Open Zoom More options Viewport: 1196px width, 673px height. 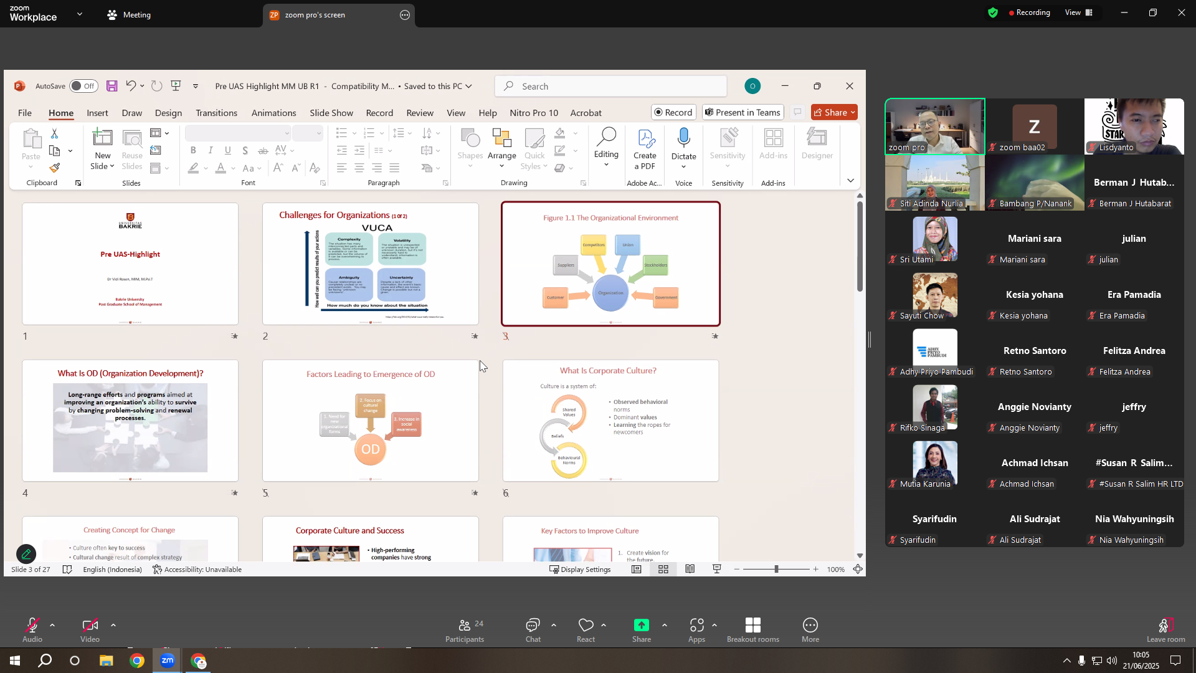point(810,630)
